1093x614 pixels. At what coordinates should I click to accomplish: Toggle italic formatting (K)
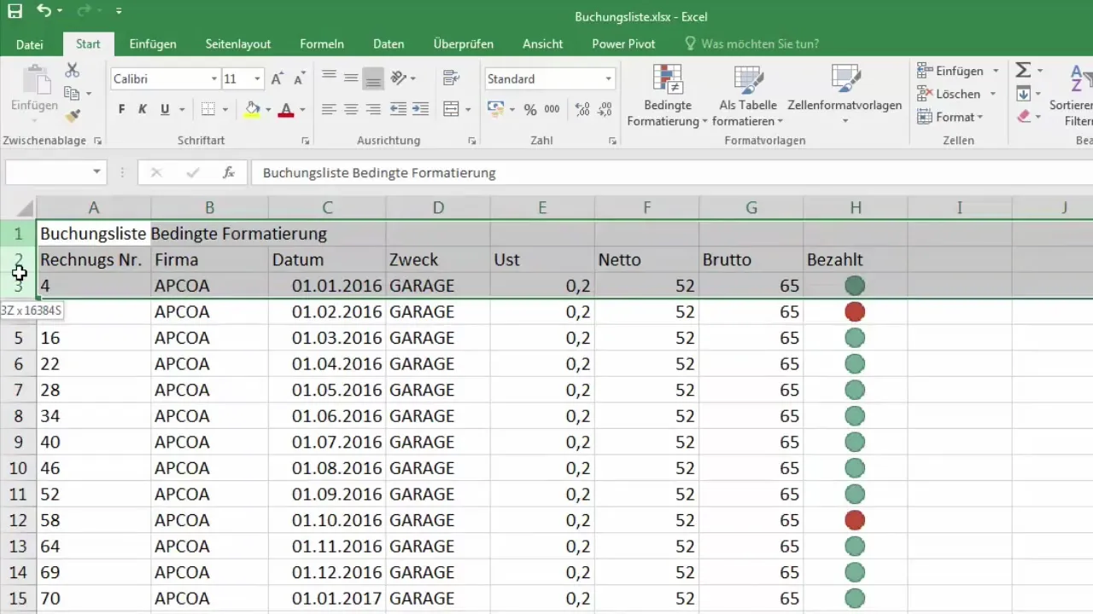[143, 109]
